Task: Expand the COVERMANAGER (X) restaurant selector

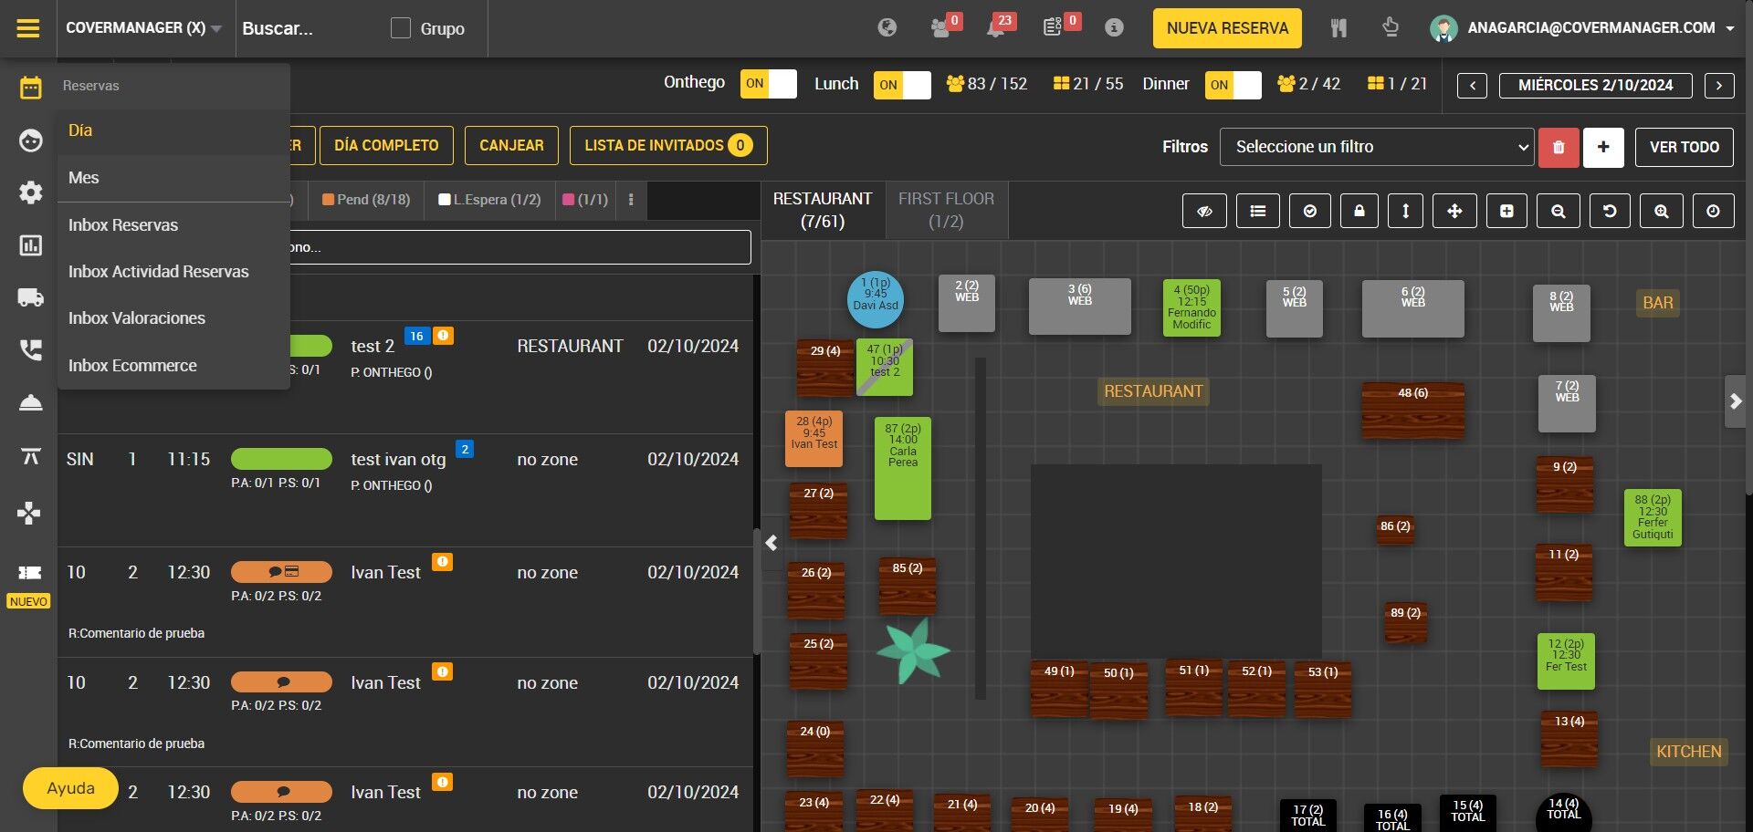Action: pyautogui.click(x=143, y=28)
